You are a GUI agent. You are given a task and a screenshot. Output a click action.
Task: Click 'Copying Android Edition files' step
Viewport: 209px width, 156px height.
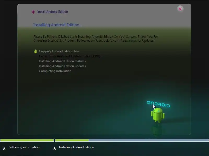click(59, 51)
